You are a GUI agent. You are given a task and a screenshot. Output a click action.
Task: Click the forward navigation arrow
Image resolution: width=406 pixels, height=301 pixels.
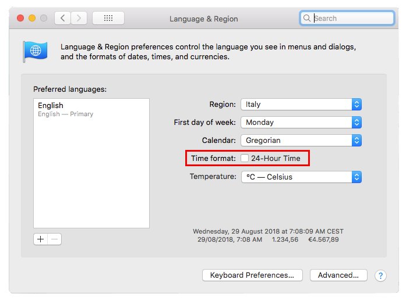click(x=79, y=18)
